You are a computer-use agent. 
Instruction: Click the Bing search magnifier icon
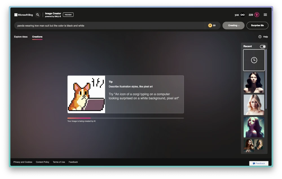(38, 15)
